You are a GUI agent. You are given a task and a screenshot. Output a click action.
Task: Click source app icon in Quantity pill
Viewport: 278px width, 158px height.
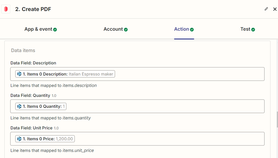20,106
